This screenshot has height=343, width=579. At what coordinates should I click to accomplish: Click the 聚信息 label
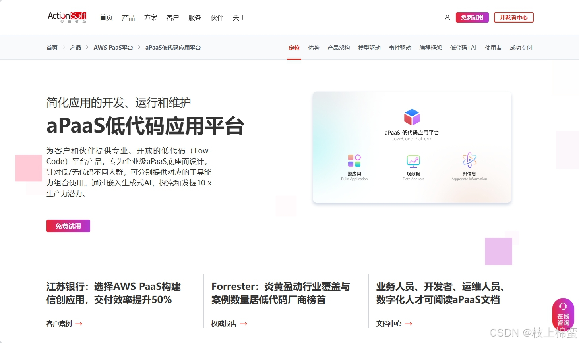(469, 174)
